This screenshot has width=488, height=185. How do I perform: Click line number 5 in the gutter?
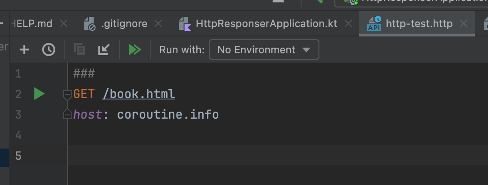click(18, 156)
